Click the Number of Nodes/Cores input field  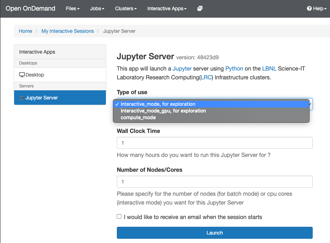(x=215, y=182)
